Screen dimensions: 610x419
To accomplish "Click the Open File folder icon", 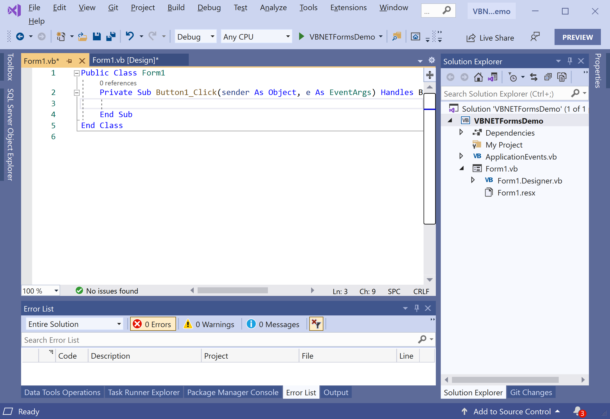I will point(83,36).
